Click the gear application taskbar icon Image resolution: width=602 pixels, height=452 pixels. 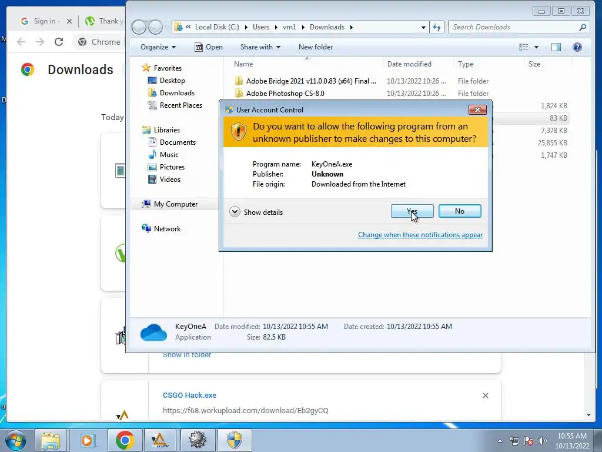point(198,440)
